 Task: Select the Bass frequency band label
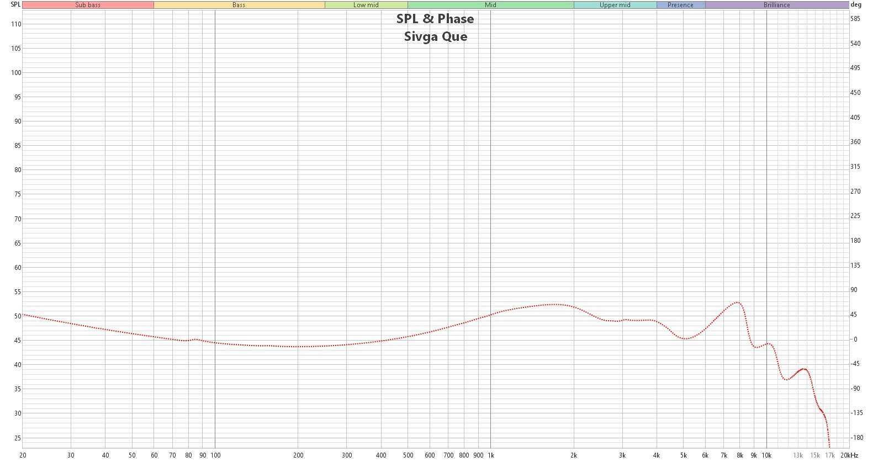click(x=239, y=5)
